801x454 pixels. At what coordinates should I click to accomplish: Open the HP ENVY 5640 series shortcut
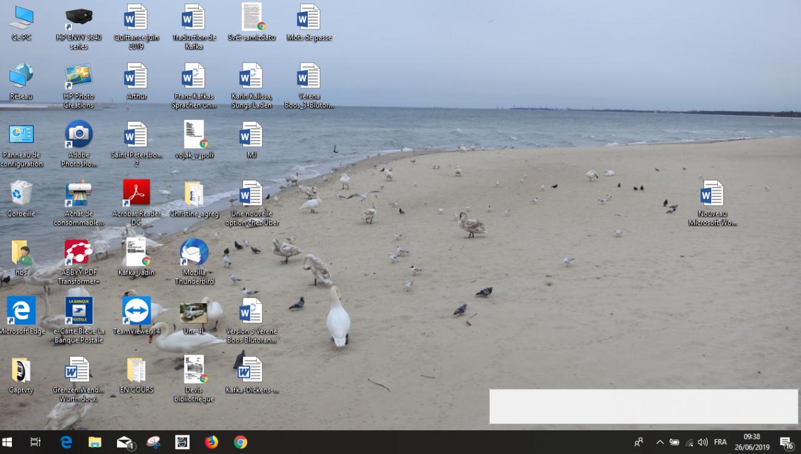(79, 28)
